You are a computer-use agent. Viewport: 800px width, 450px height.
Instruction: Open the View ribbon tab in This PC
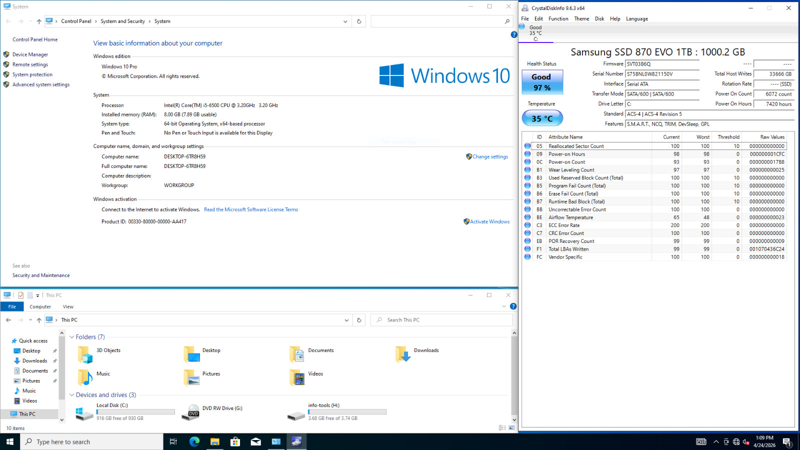click(x=68, y=307)
